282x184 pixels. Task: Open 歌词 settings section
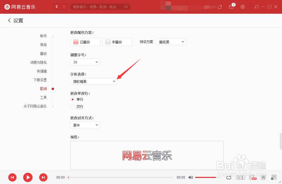click(x=43, y=89)
